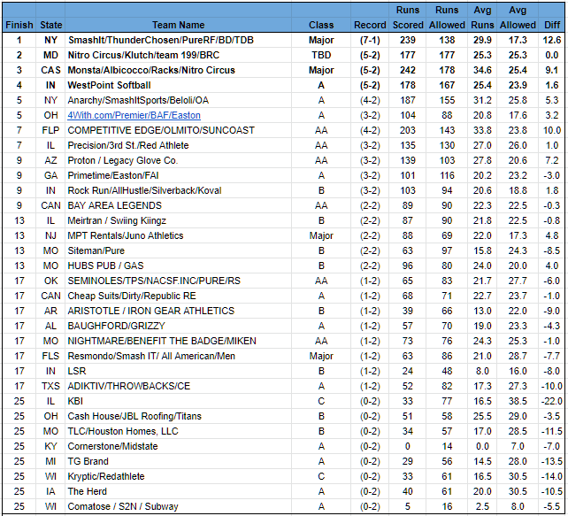Select the Runs Allowed header
This screenshot has height=516, width=568.
447,18
